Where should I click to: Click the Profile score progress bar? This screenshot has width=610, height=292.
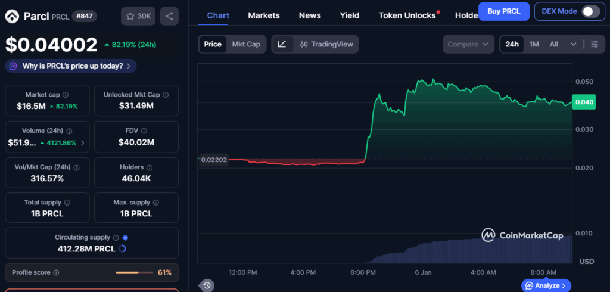[x=134, y=272]
